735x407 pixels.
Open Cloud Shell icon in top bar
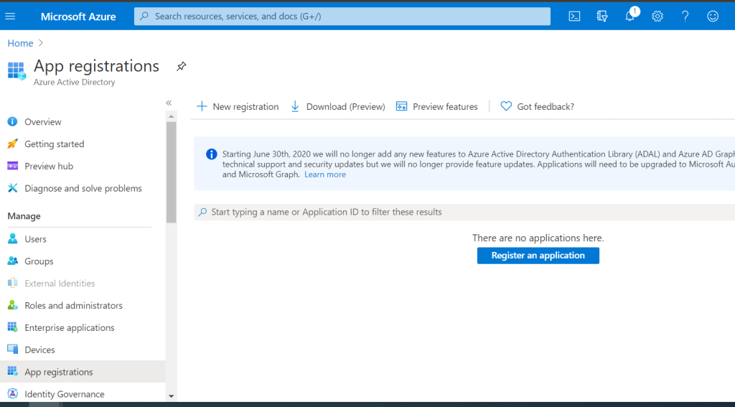click(x=574, y=17)
